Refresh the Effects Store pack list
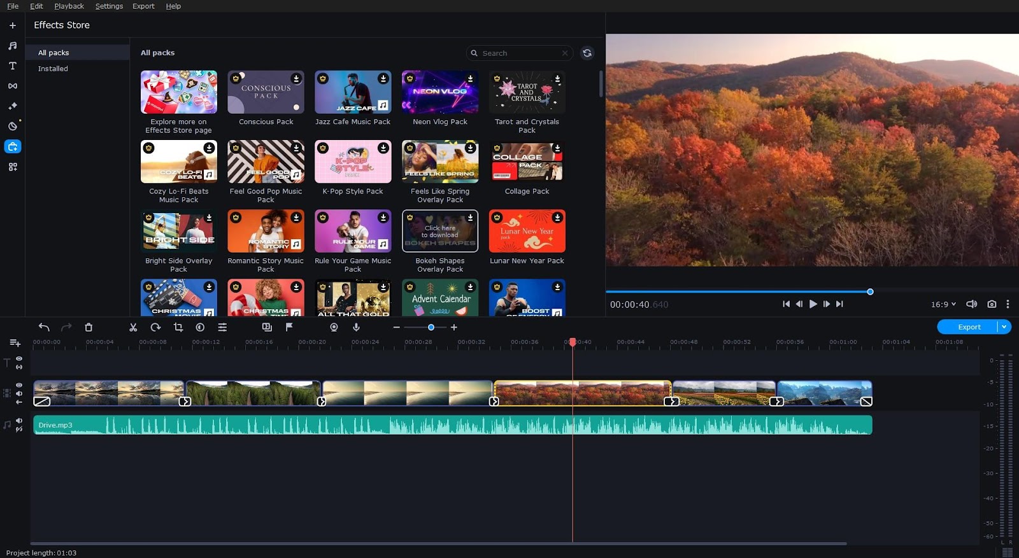 click(x=587, y=53)
